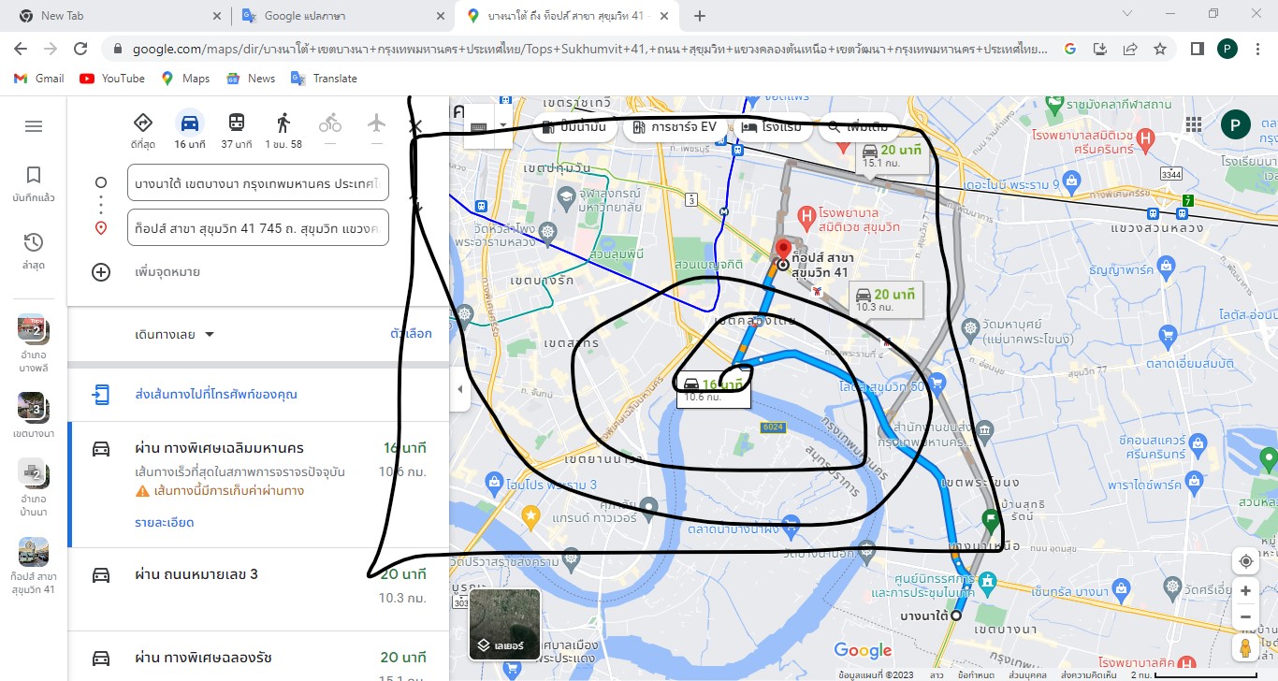
Task: Open route details link for Chaloem Maha Nakhon
Action: [x=165, y=522]
